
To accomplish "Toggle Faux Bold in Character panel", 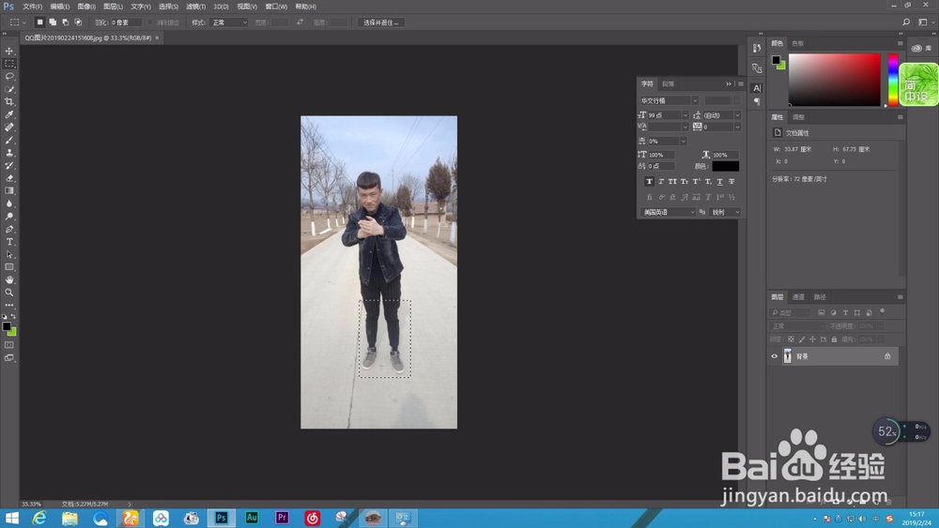I will point(649,181).
